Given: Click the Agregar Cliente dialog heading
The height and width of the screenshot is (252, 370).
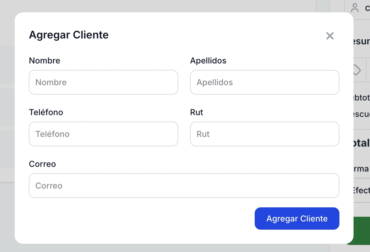Looking at the screenshot, I should pyautogui.click(x=69, y=35).
